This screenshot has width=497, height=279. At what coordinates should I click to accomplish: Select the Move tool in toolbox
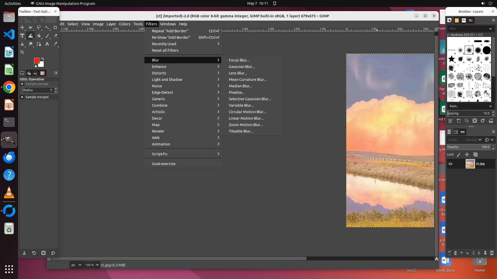pyautogui.click(x=22, y=28)
